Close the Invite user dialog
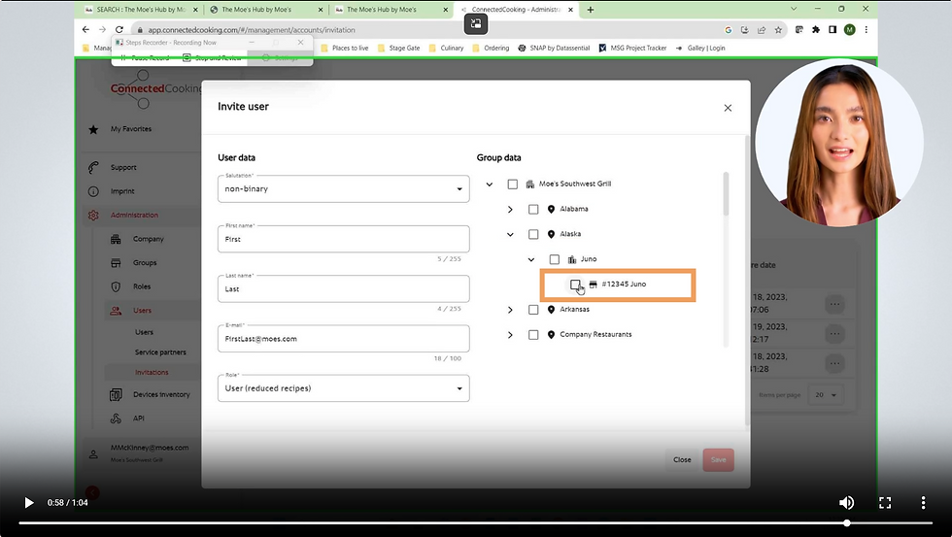Image resolution: width=952 pixels, height=537 pixels. 728,108
